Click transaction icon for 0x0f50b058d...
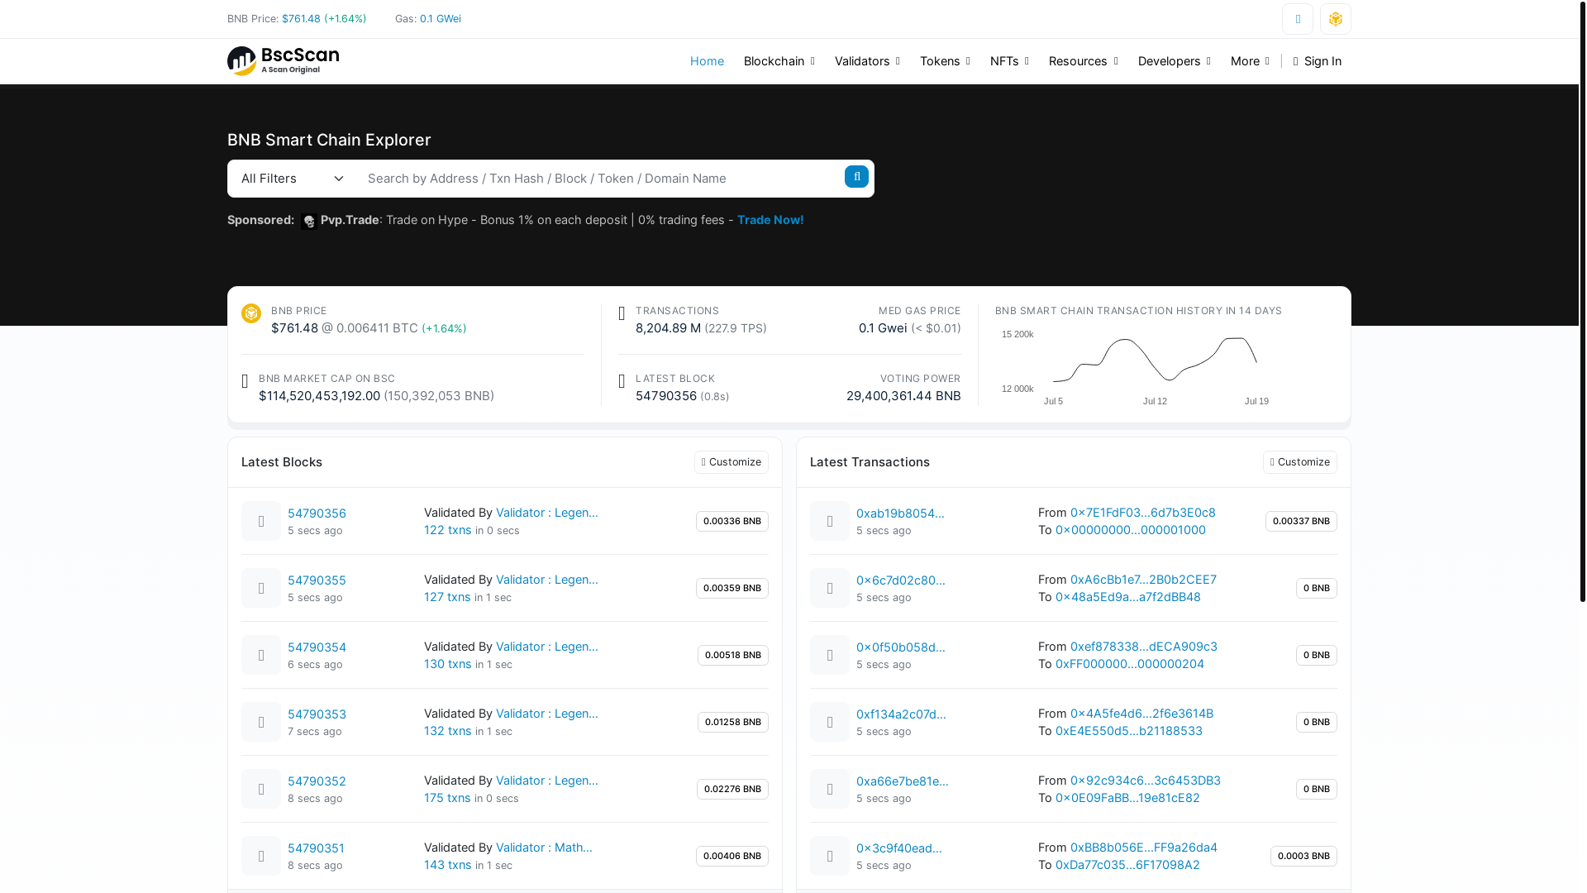Viewport: 1587px width, 893px height. pos(830,655)
